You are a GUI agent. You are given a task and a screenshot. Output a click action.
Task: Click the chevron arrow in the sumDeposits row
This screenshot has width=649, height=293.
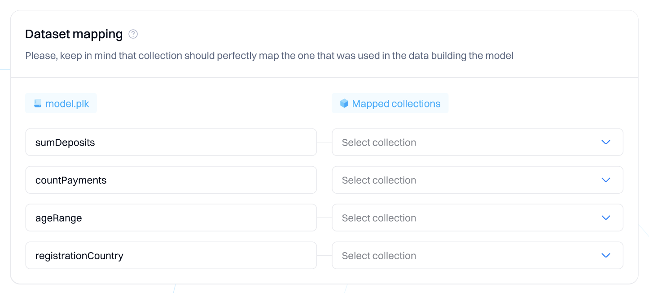click(x=605, y=142)
